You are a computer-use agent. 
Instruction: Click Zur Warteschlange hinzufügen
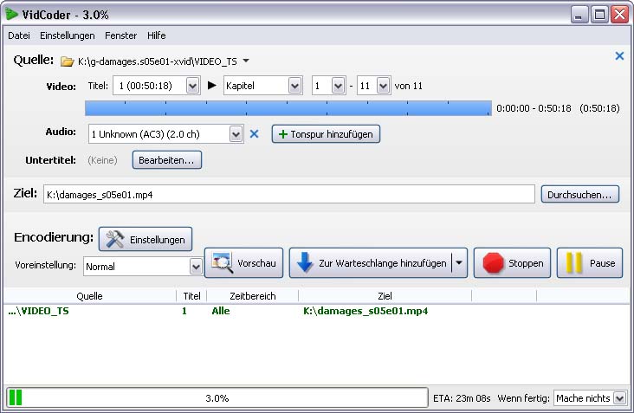370,263
